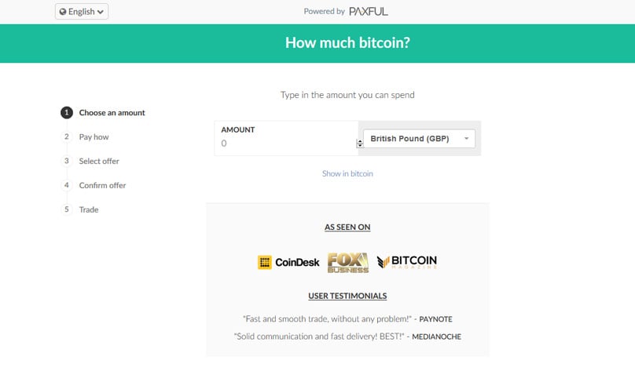This screenshot has height=382, width=635.
Task: Click the step 1 circle icon
Action: click(67, 113)
